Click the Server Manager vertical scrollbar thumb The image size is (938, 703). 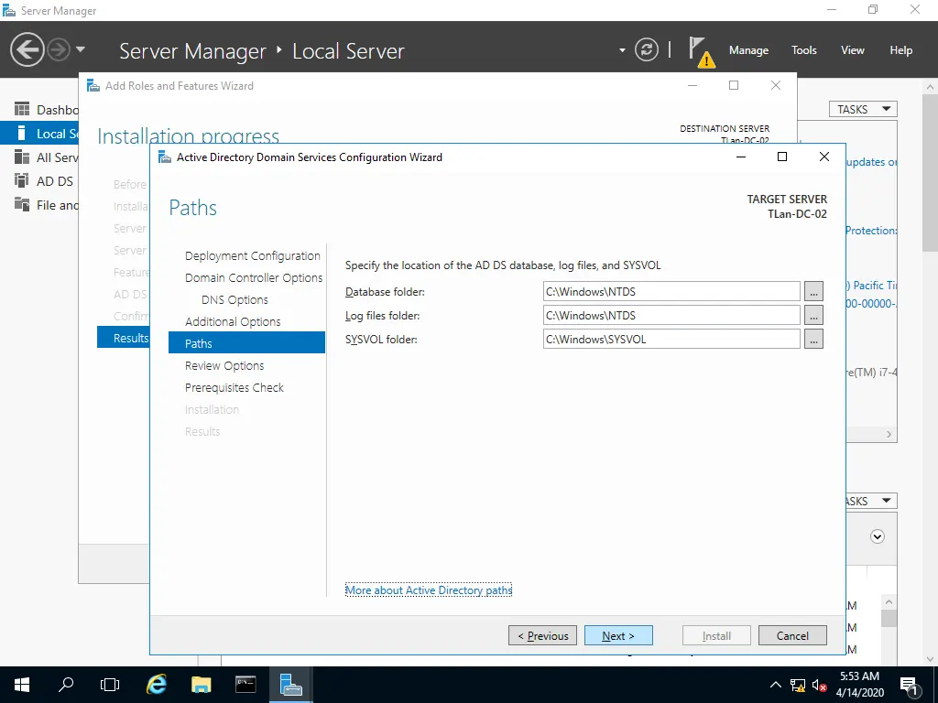point(931,173)
